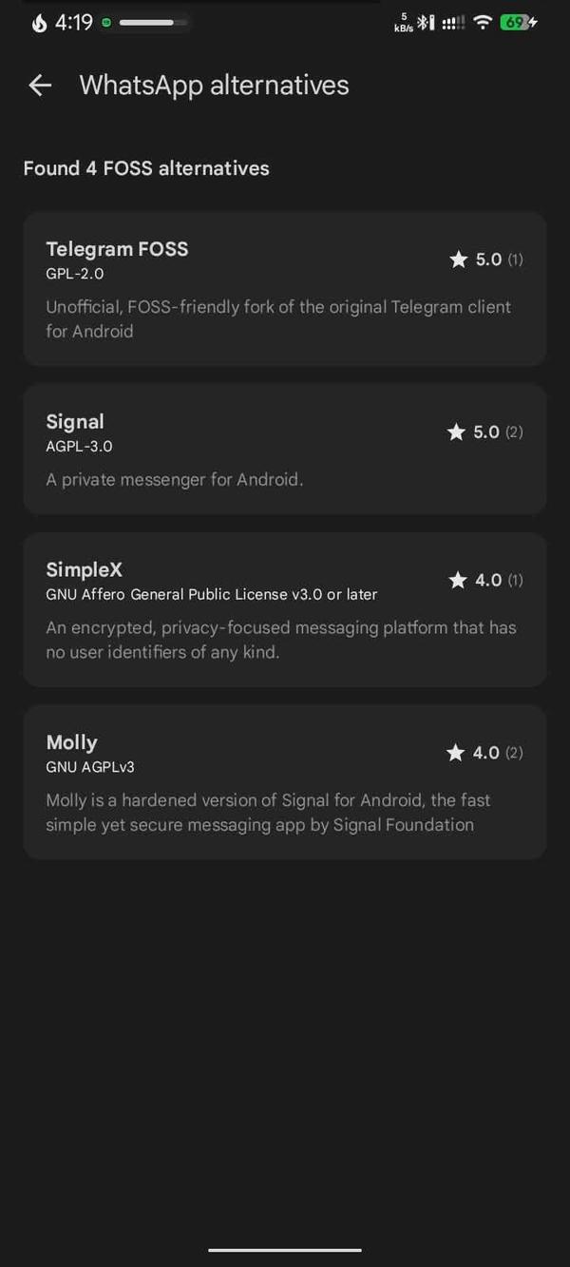
Task: Open the Signal alternative card
Action: tap(285, 449)
